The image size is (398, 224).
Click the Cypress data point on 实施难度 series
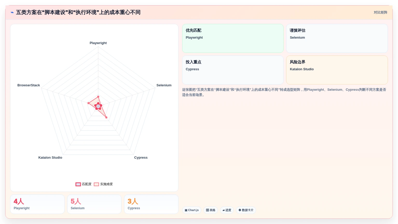106,117
